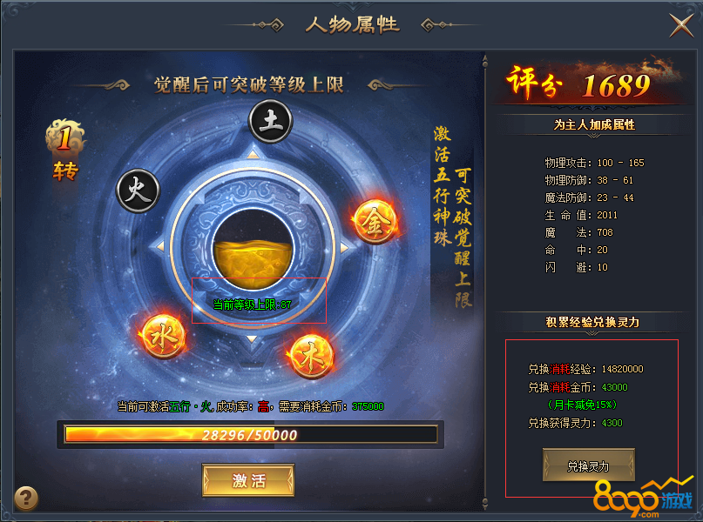Click the 激活 activate button
This screenshot has height=522, width=703.
pos(248,480)
